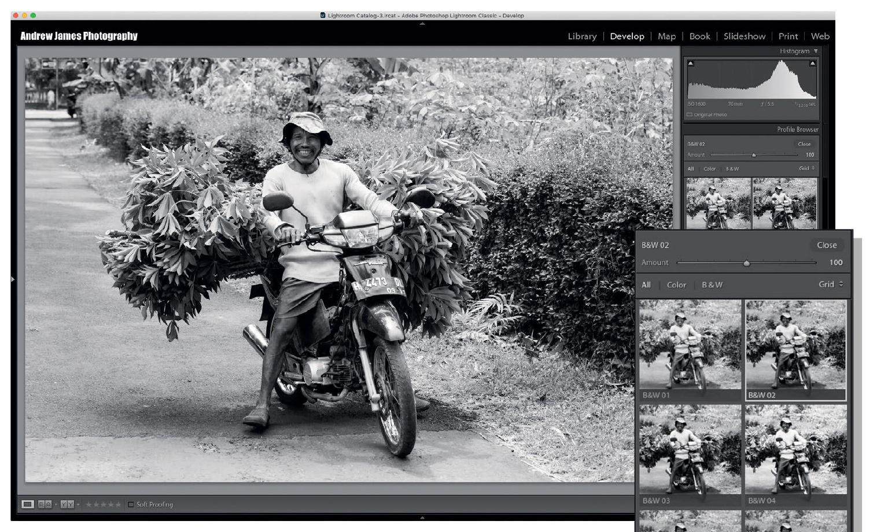The image size is (877, 532).
Task: Toggle shadow clipping indicator in histogram
Action: (691, 63)
